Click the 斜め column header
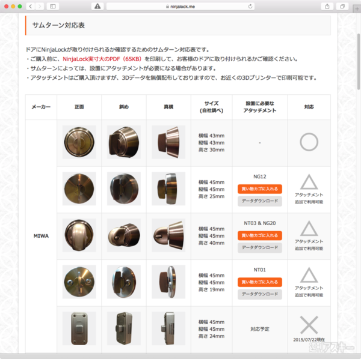361x359 pixels. [123, 107]
